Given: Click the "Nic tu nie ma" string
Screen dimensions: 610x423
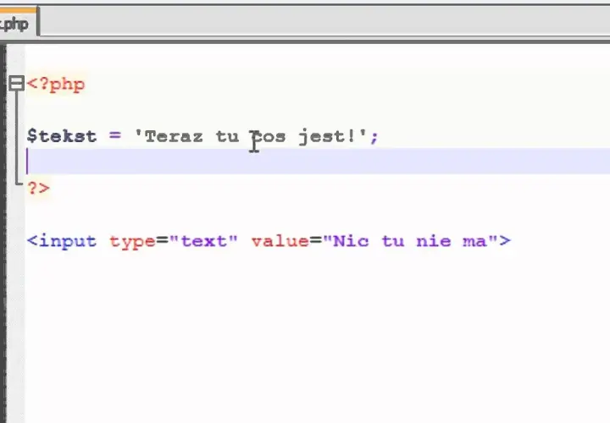Looking at the screenshot, I should tap(410, 241).
